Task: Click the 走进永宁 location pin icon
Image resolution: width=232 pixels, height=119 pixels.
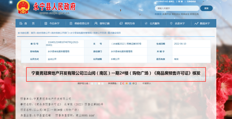Action: pyautogui.click(x=171, y=23)
